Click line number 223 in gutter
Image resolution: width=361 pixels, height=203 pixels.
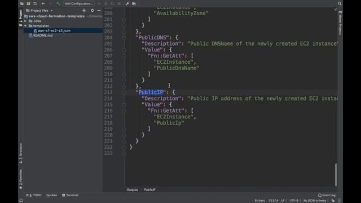(108, 153)
